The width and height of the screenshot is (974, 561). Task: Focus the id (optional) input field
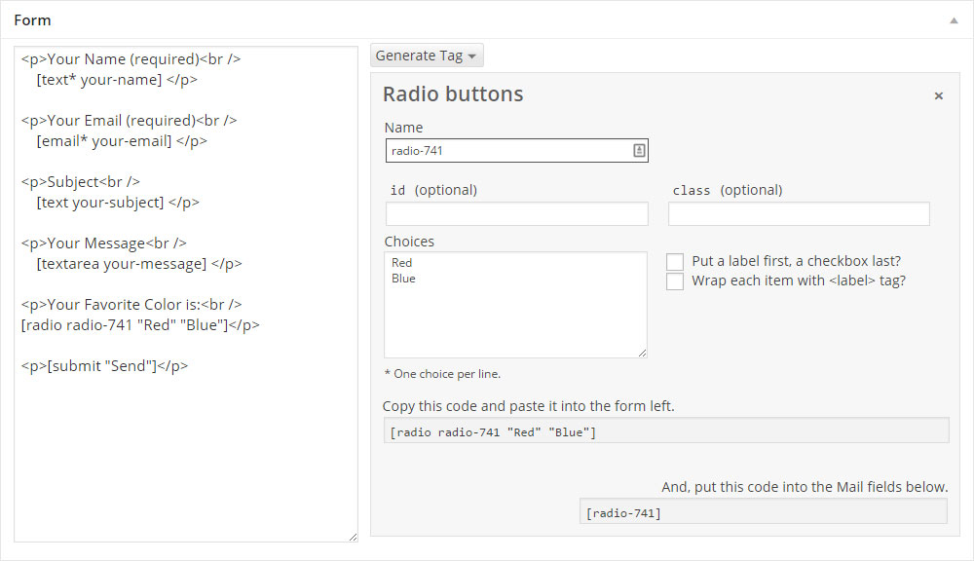[x=517, y=213]
